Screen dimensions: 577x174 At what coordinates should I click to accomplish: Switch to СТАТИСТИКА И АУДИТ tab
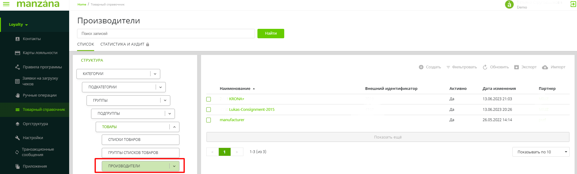tap(122, 44)
